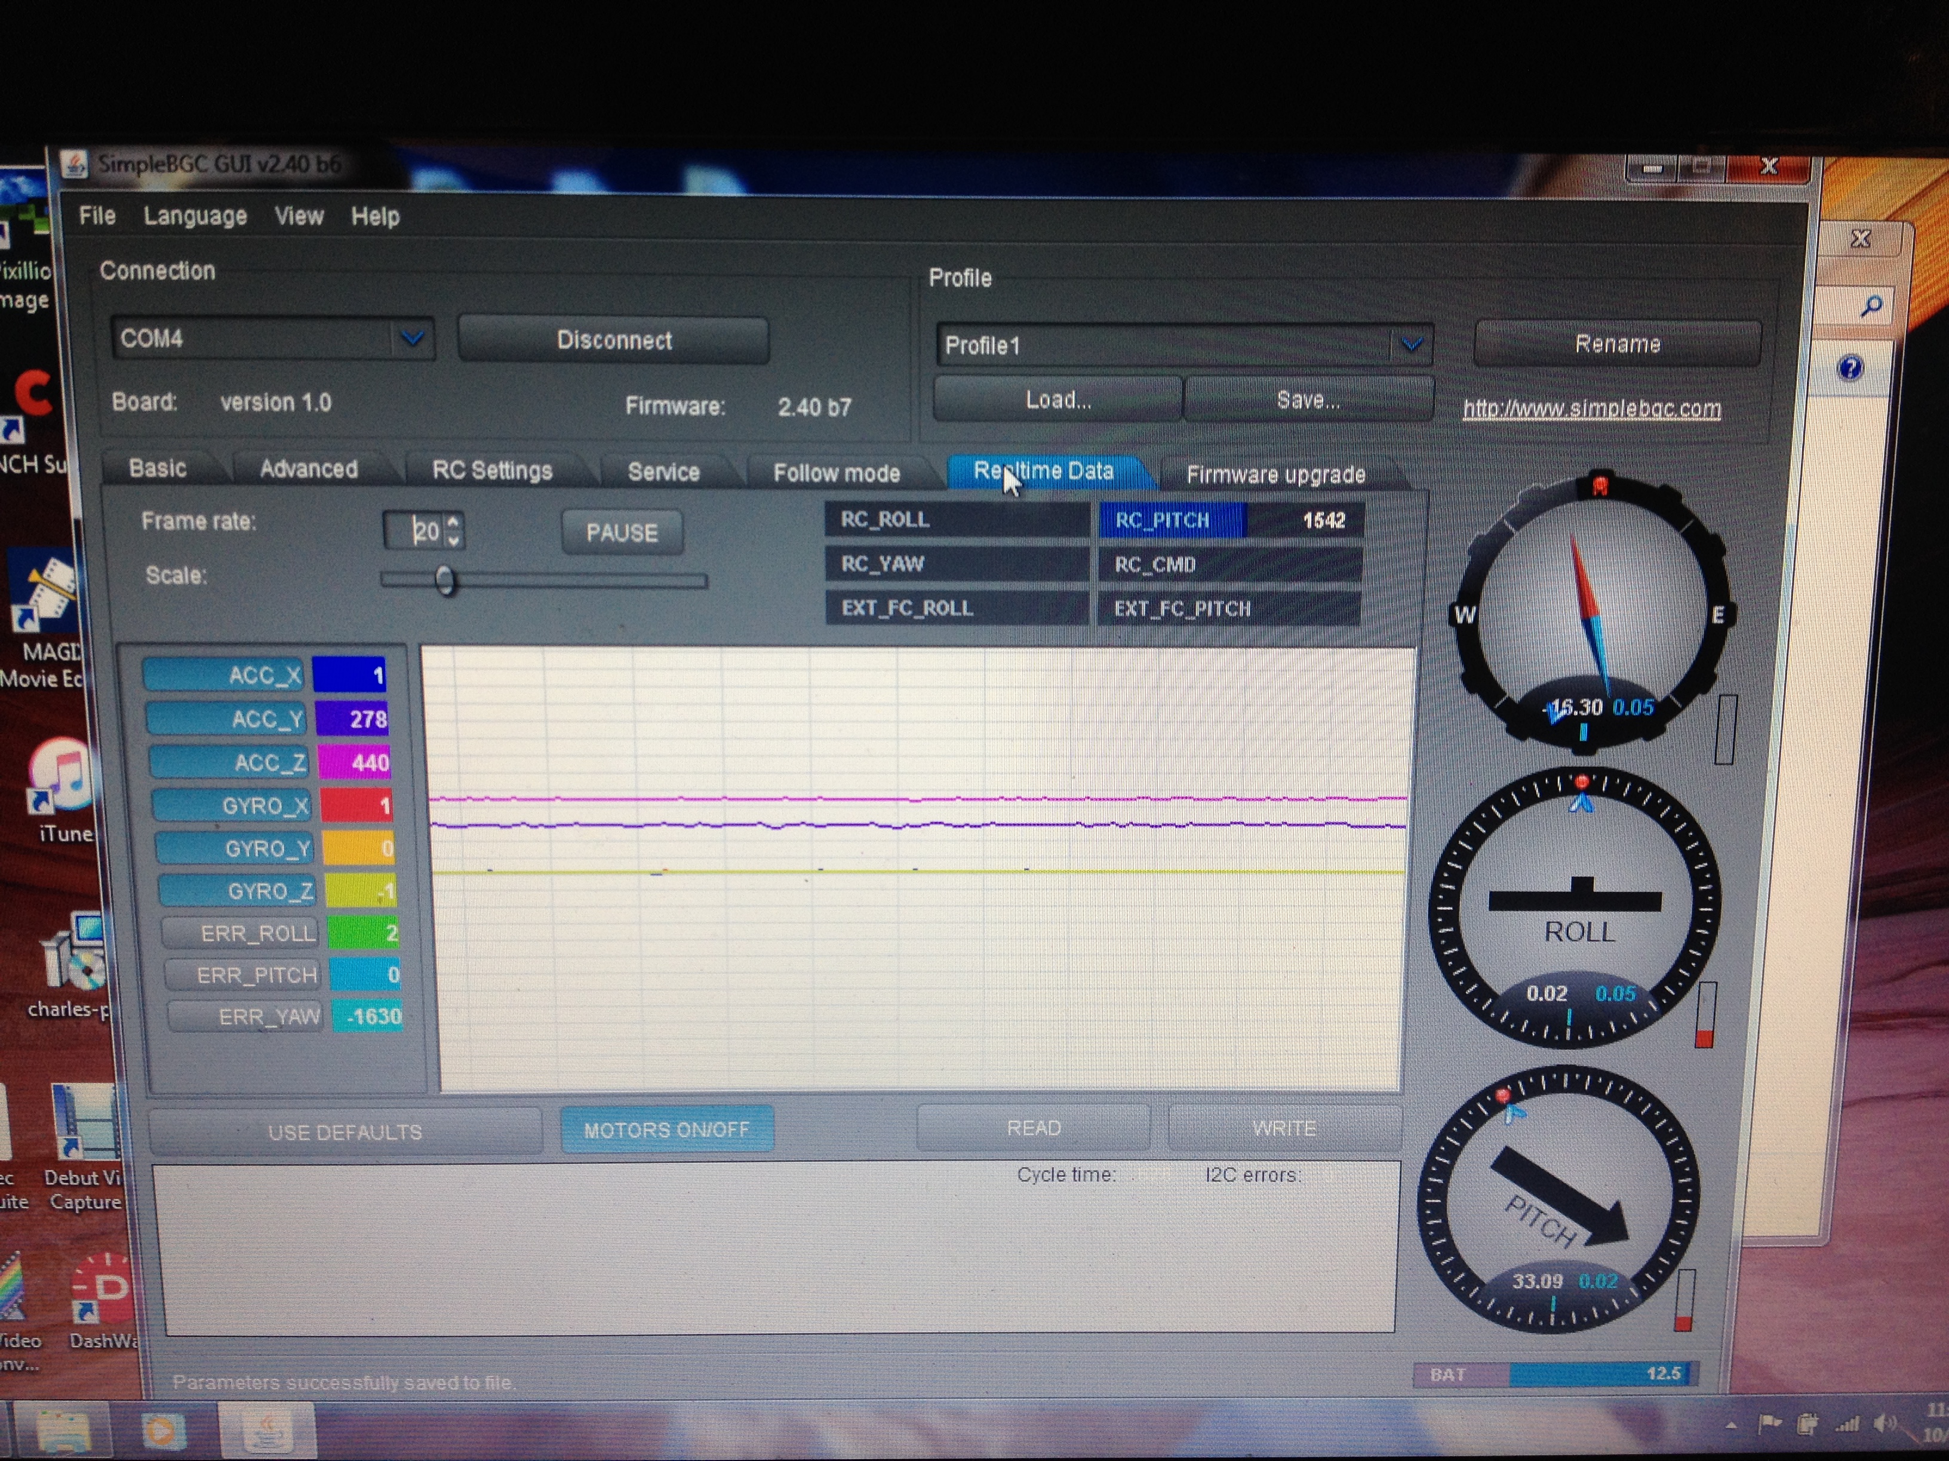This screenshot has width=1949, height=1461.
Task: Enable the ERR_PITCH graph channel
Action: point(243,975)
